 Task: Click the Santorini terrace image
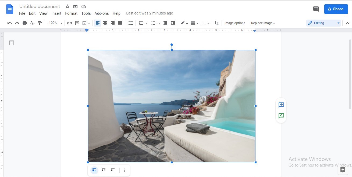coord(172,106)
